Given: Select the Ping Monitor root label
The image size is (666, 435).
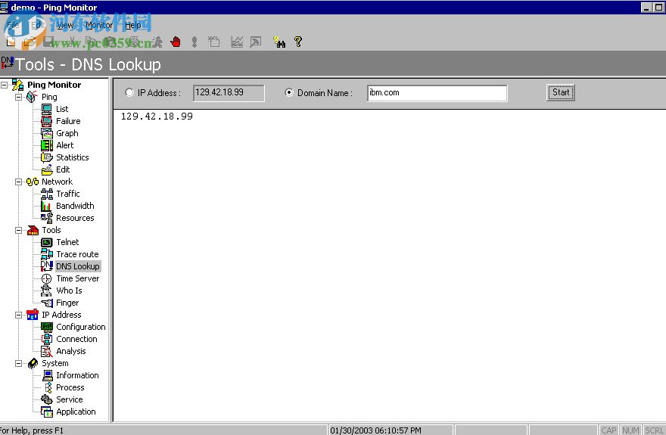Looking at the screenshot, I should [x=54, y=85].
